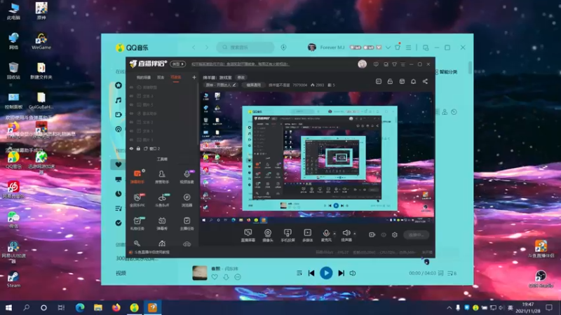
Task: Click the 修改 button beside room category
Action: pos(241,78)
